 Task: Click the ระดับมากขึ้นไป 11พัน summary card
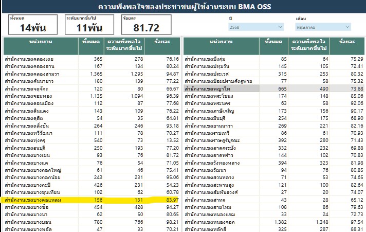89,25
